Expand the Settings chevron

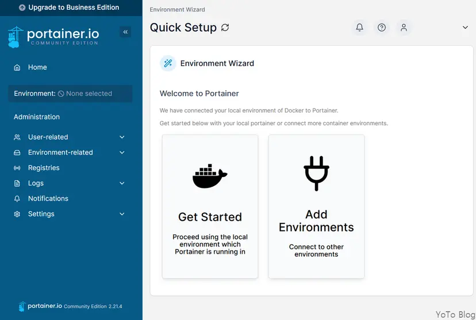pyautogui.click(x=122, y=214)
